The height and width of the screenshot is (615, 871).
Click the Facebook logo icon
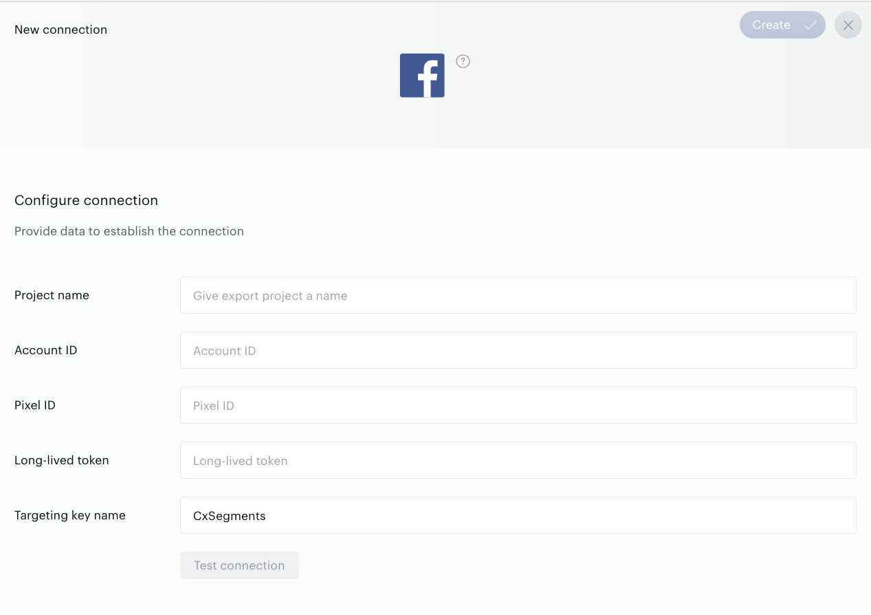tap(422, 76)
